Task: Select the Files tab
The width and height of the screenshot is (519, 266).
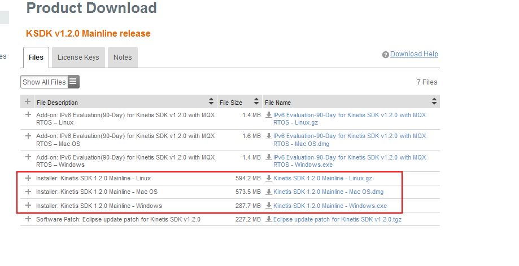Action: [36, 57]
